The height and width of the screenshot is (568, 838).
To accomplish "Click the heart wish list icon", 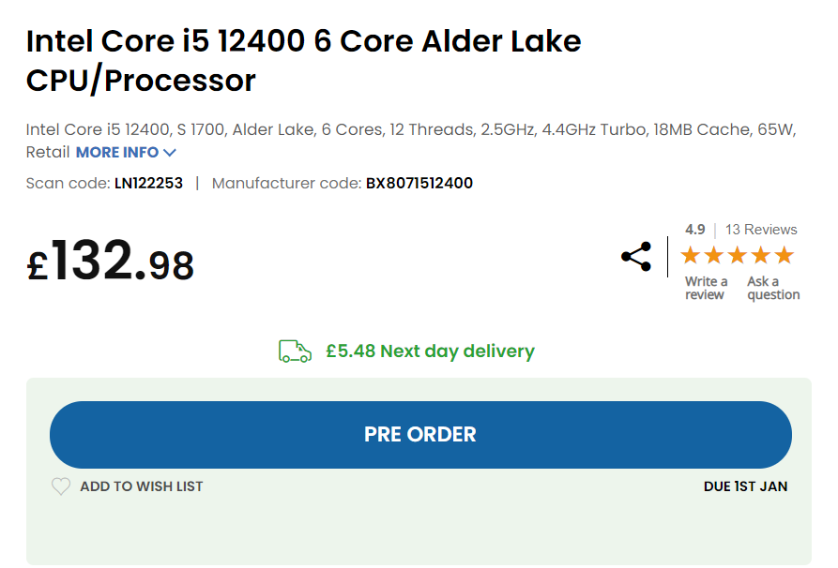I will point(60,486).
